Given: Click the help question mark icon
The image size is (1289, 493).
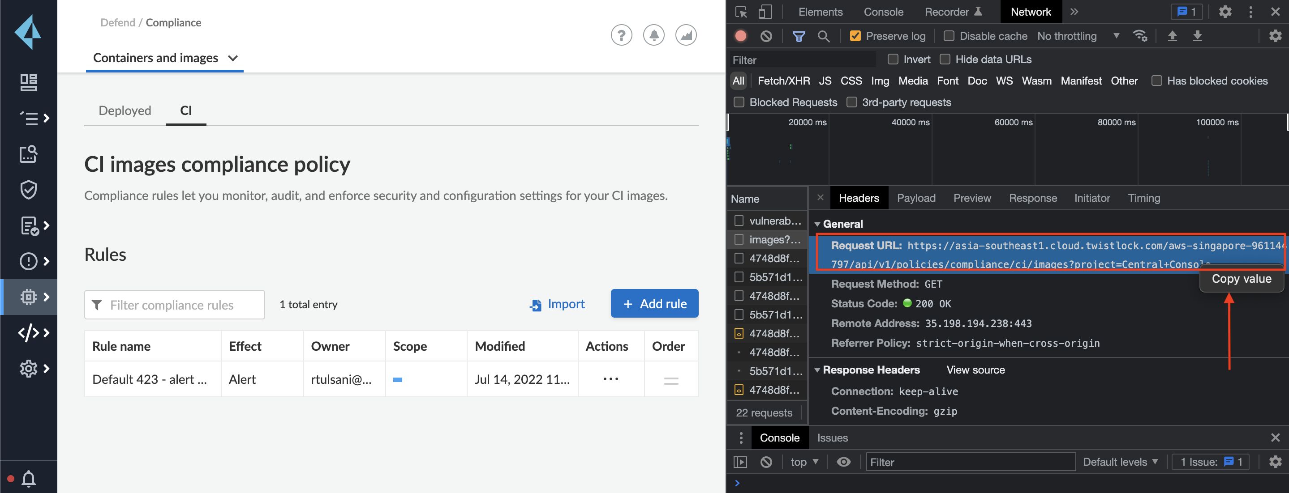Looking at the screenshot, I should click(x=621, y=35).
